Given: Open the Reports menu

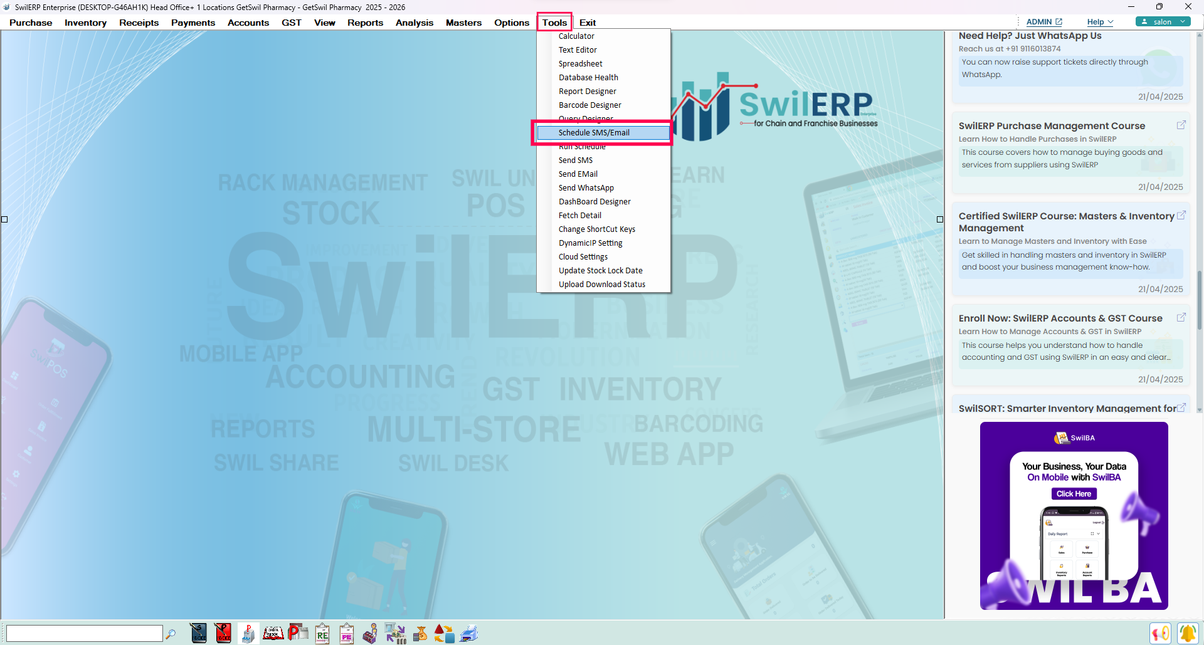Looking at the screenshot, I should click(365, 23).
